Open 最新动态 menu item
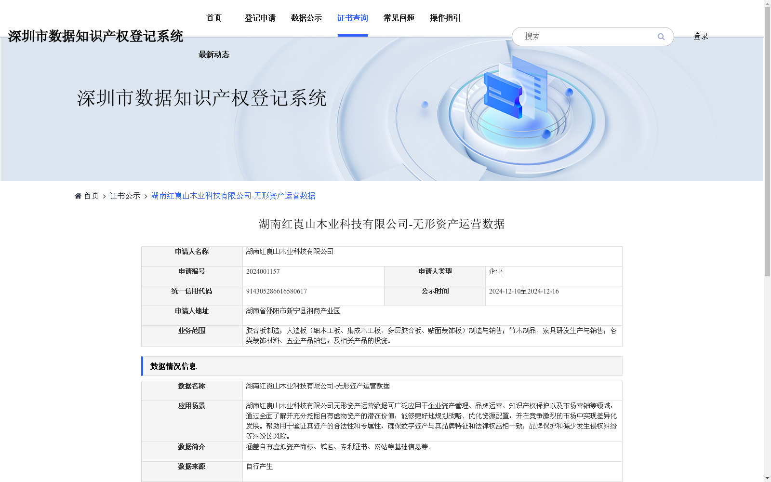This screenshot has height=482, width=771. tap(214, 54)
